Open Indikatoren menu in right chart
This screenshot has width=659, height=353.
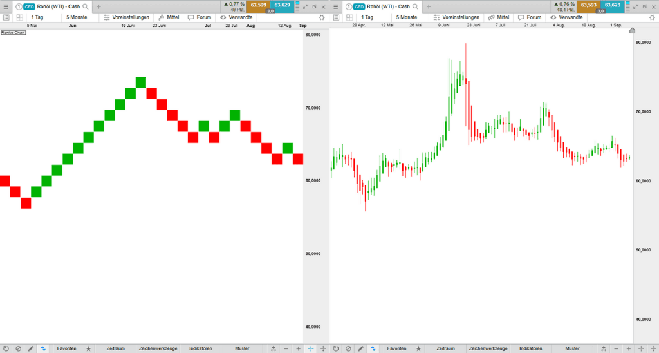click(x=530, y=348)
